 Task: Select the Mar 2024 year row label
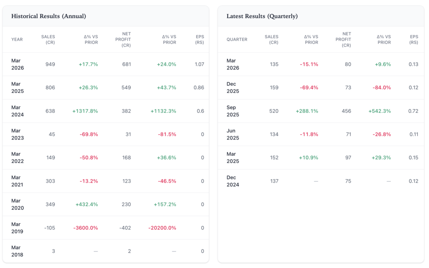(x=18, y=111)
